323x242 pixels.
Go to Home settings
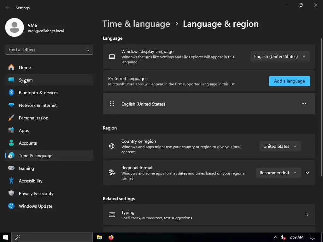pyautogui.click(x=49, y=67)
